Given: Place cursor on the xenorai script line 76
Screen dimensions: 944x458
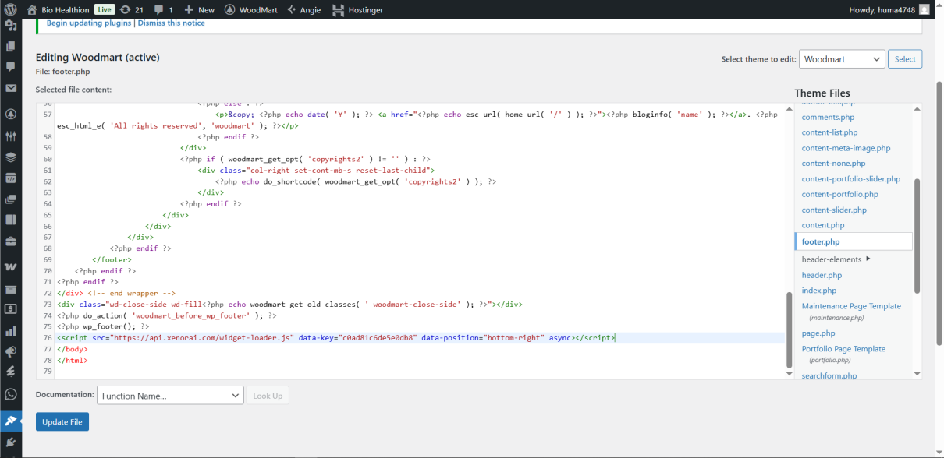Looking at the screenshot, I should pyautogui.click(x=335, y=338).
